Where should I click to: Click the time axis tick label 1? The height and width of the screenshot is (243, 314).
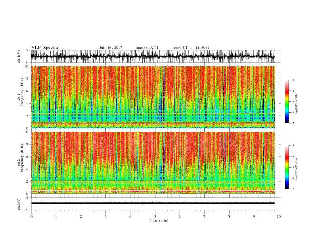coord(56,216)
